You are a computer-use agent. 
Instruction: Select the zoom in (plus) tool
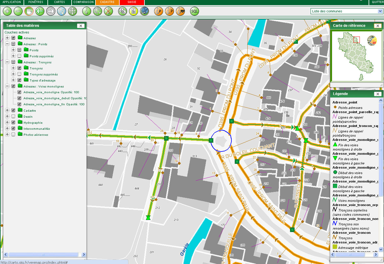[7, 12]
